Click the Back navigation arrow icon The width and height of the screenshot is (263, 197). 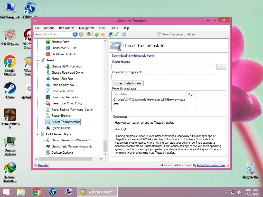click(x=75, y=34)
